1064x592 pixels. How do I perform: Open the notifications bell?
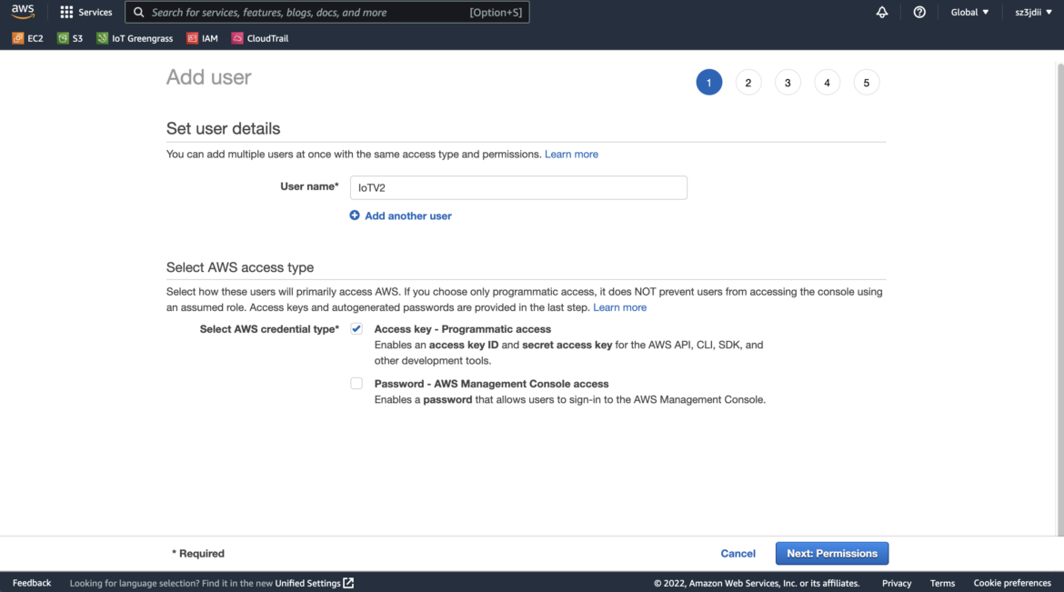point(881,12)
